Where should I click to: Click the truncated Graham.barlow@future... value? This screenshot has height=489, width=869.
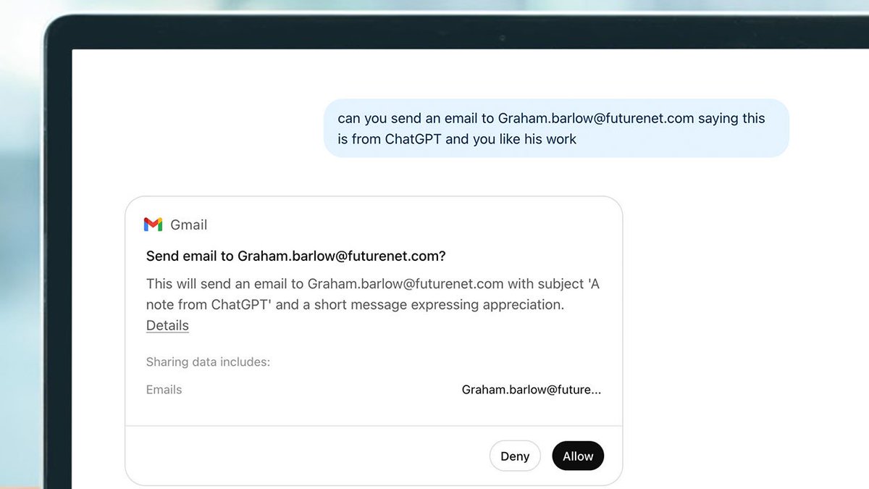pyautogui.click(x=532, y=390)
